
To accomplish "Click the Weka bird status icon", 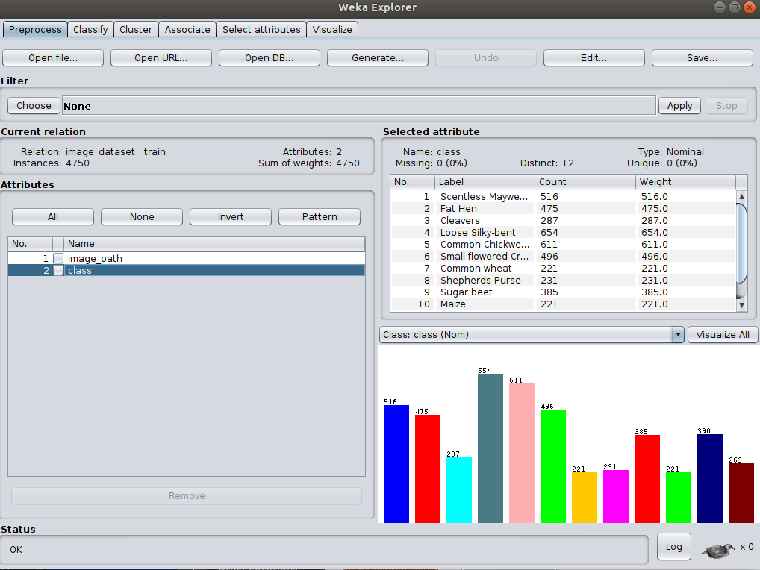I will coord(718,550).
